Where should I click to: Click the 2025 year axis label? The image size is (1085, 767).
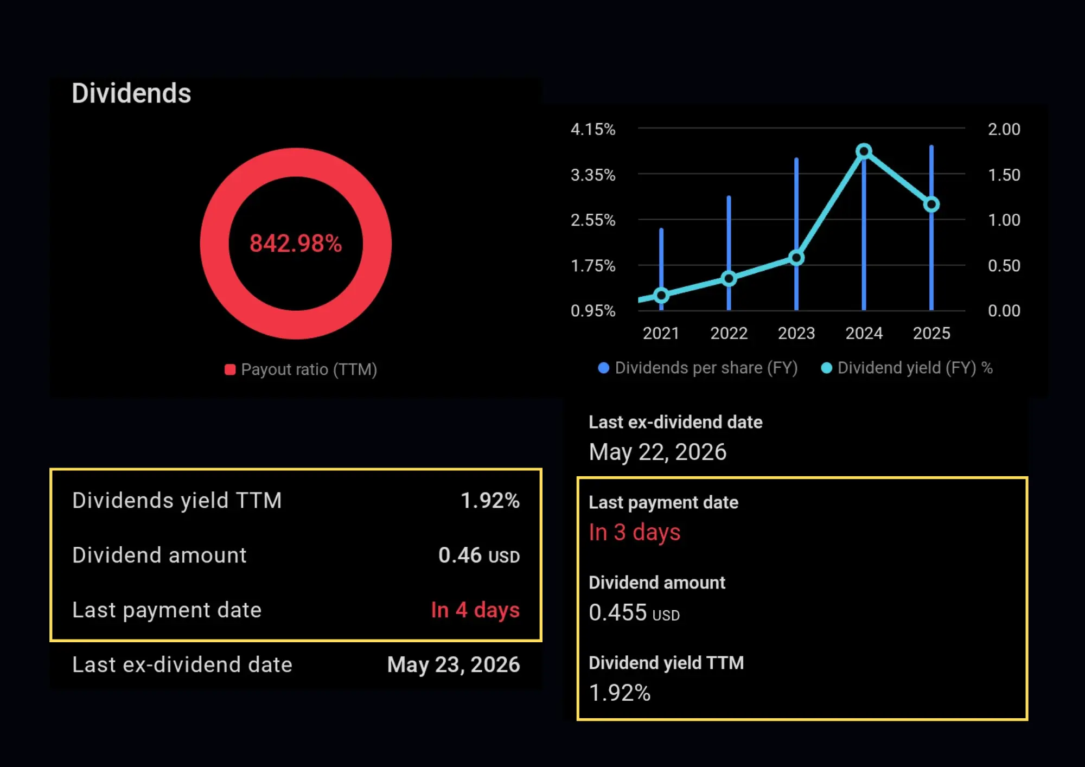pyautogui.click(x=931, y=333)
